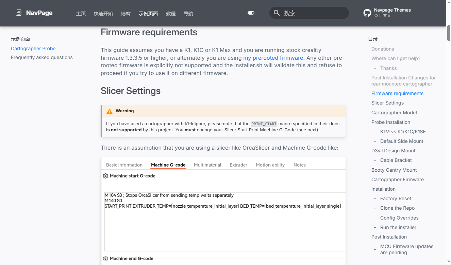Click the Machine end G-code gear icon

[x=105, y=259]
